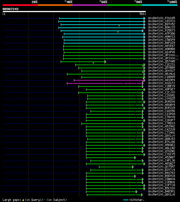Screen dimensions: 180x202
Task: Open hit UniRef100_B9T052
Action: tap(161, 24)
